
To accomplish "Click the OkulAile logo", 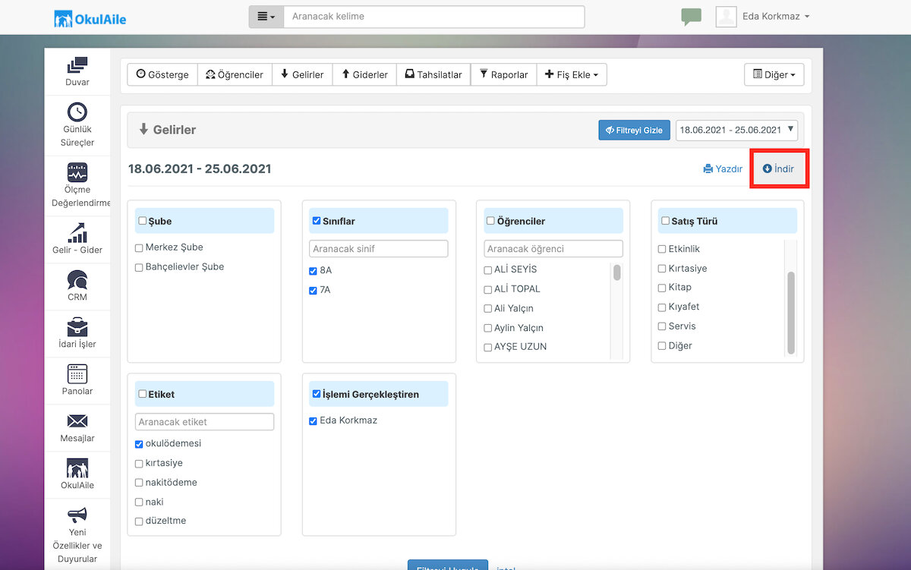I will [x=90, y=18].
